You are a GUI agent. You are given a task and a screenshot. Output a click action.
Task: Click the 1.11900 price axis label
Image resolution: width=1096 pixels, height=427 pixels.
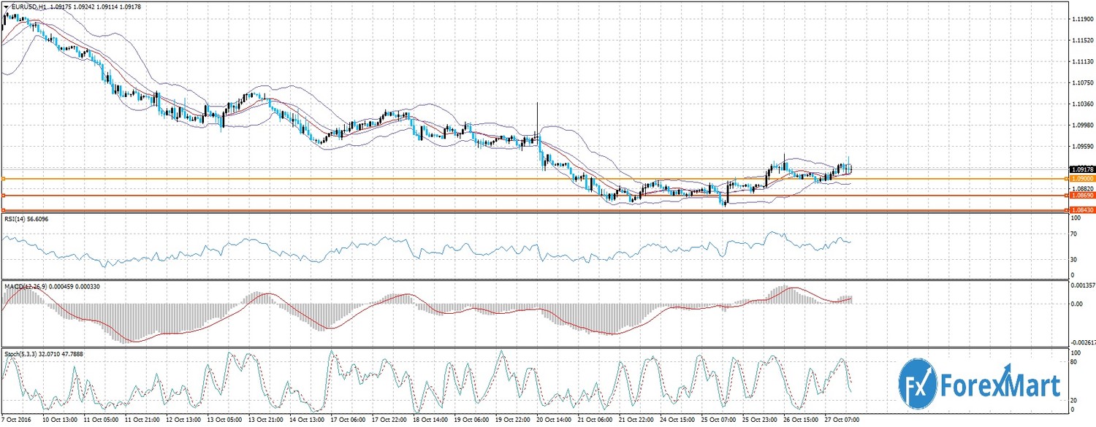point(1081,20)
